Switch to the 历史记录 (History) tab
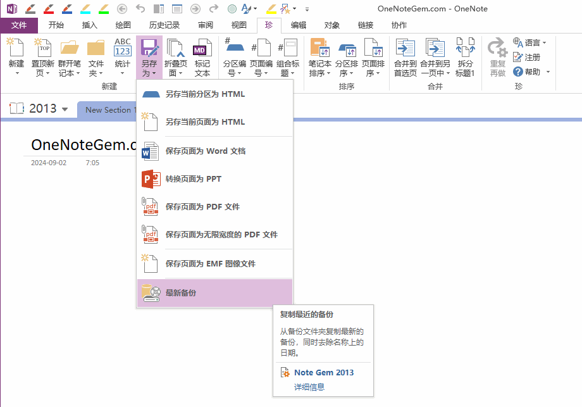Viewport: 582px width, 407px height. (x=164, y=25)
